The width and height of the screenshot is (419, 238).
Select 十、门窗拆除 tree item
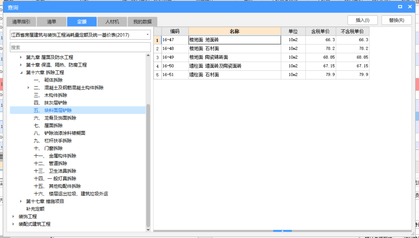(x=48, y=148)
